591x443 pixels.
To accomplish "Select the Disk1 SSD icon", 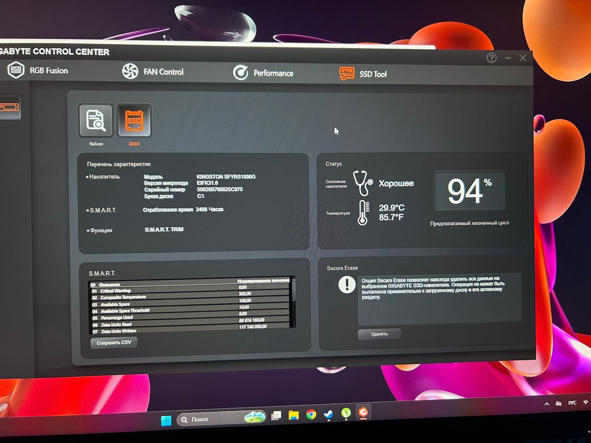I will [x=134, y=121].
